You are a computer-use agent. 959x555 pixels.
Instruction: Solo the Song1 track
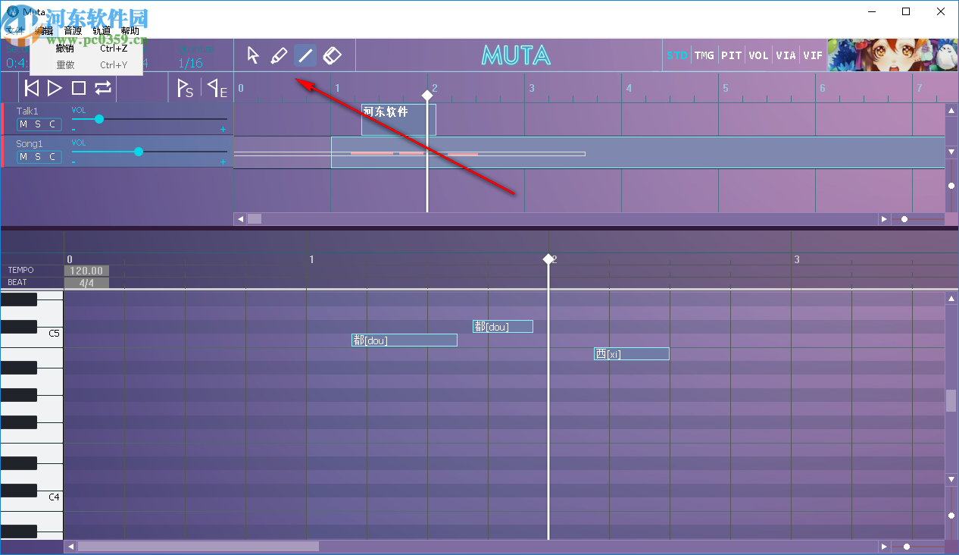(38, 156)
